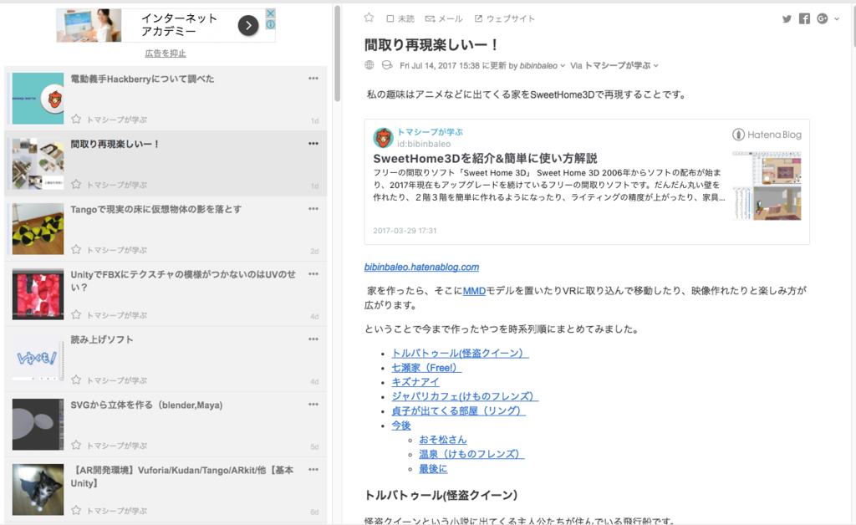Open the bibinbaleo author dropdown
Viewport: 856px width, 525px height.
[542, 65]
